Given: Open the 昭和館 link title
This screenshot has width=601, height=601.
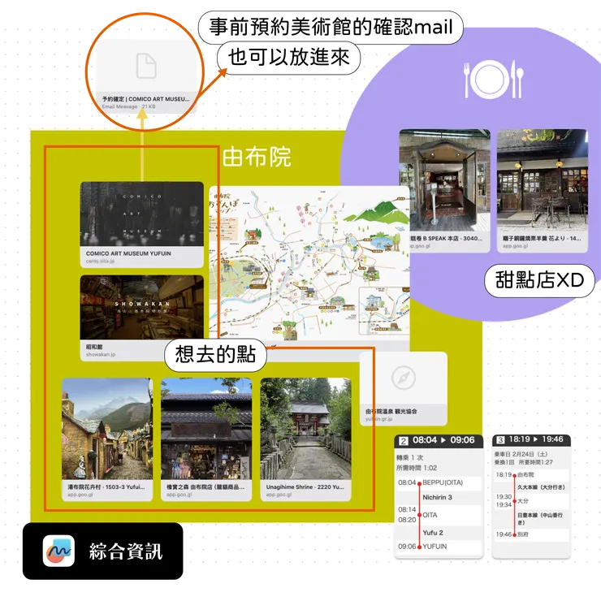Looking at the screenshot, I should (x=94, y=347).
